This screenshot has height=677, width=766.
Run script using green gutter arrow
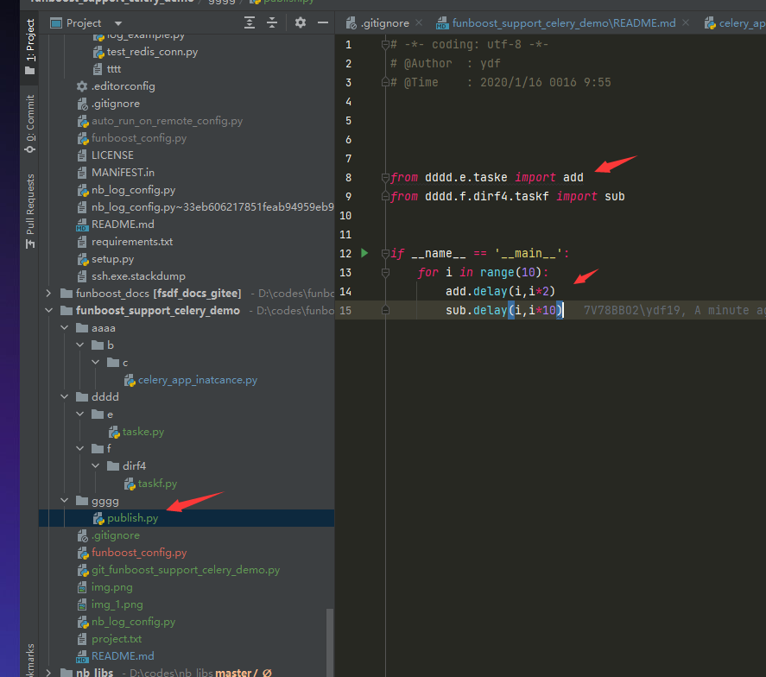coord(364,253)
